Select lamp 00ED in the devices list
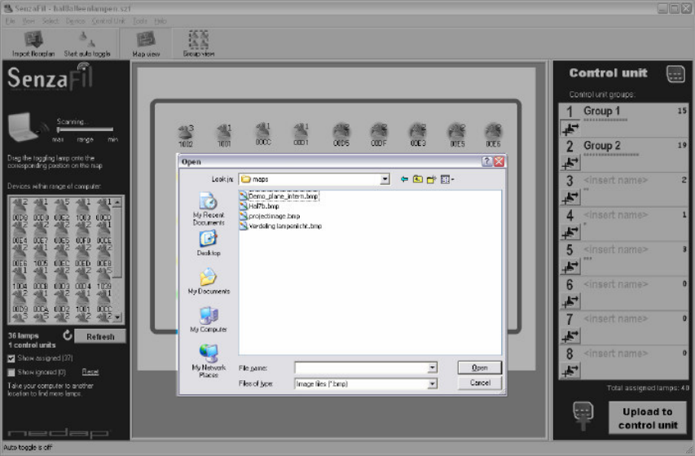The image size is (695, 456). click(x=83, y=256)
